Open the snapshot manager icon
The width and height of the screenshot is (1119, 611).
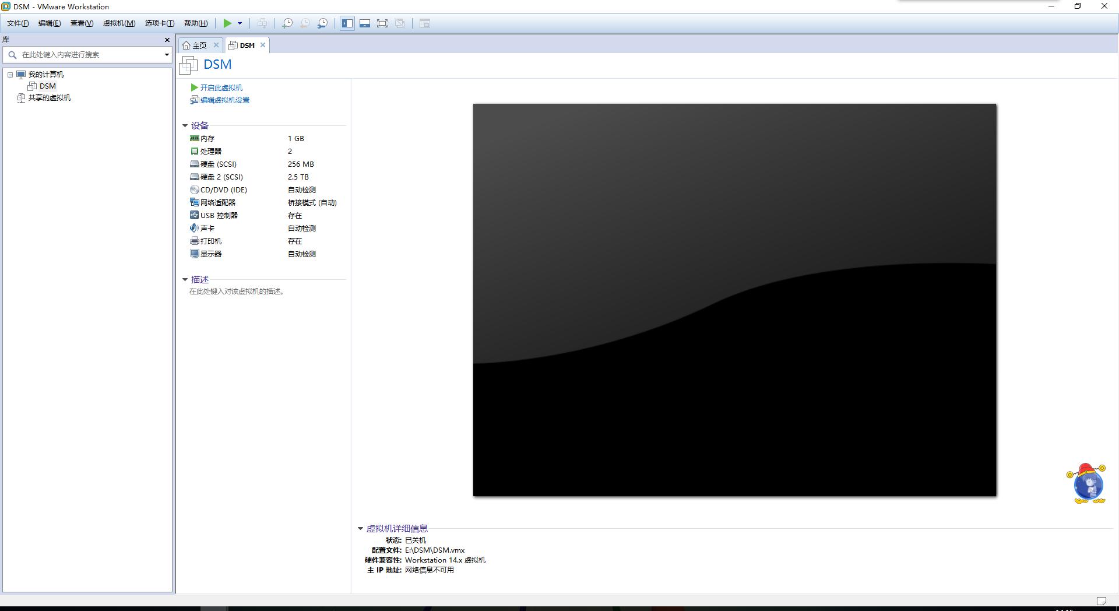[322, 23]
